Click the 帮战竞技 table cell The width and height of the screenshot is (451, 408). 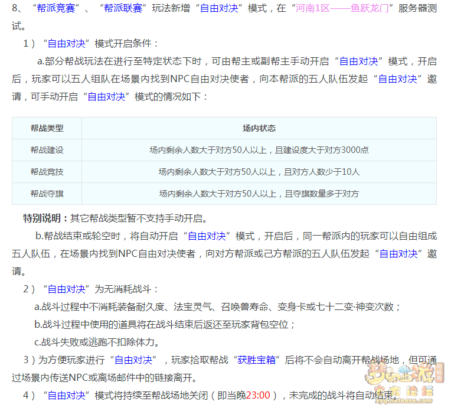[x=47, y=172]
